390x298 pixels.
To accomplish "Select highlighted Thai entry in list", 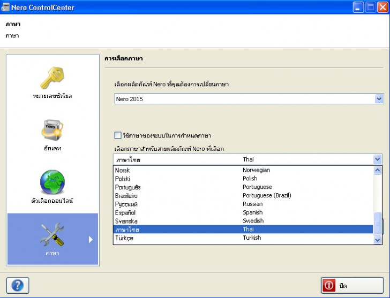I will click(x=243, y=229).
